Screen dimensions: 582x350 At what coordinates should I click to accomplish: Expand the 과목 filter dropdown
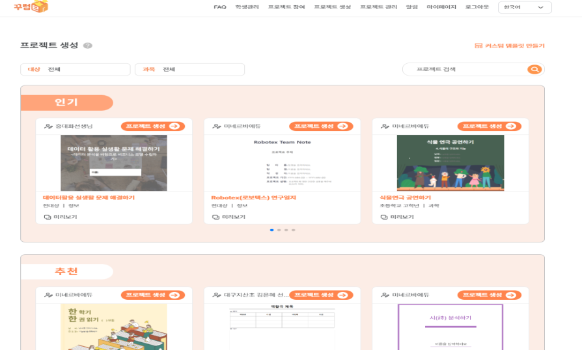pos(189,70)
